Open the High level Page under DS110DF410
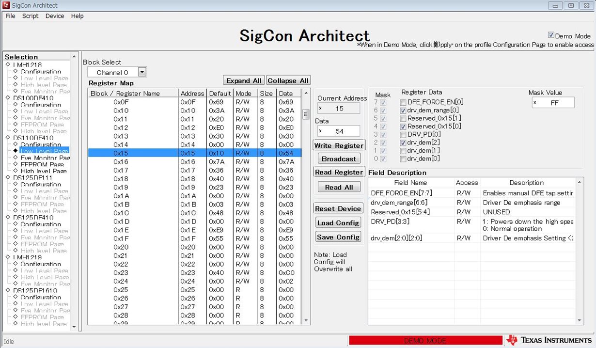 click(44, 171)
